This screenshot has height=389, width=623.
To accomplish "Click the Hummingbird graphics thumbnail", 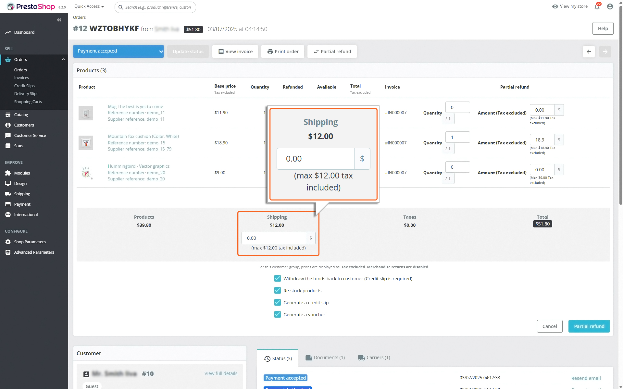I will tap(86, 173).
